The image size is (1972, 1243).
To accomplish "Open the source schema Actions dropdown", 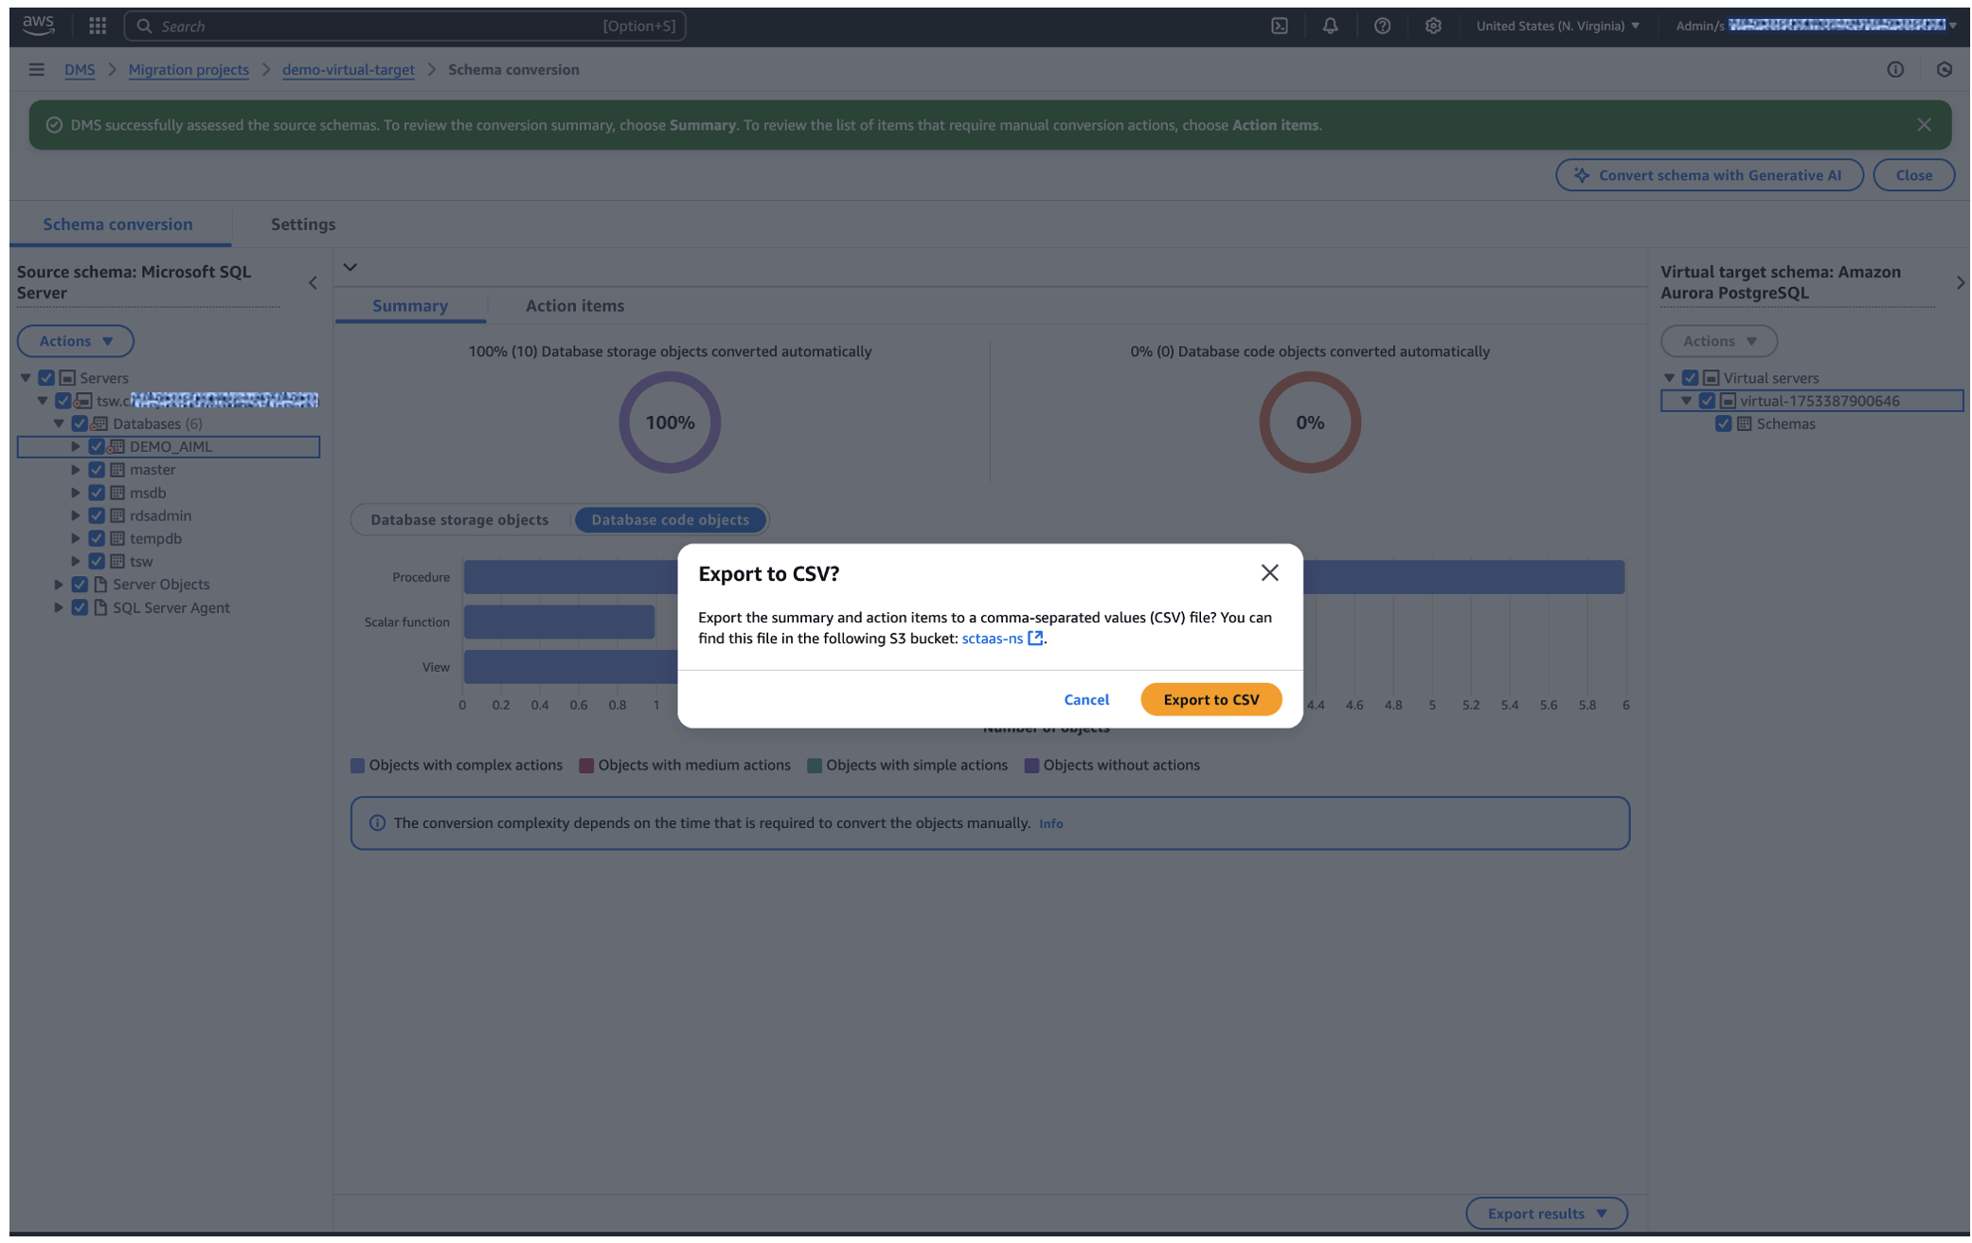I will coord(76,340).
